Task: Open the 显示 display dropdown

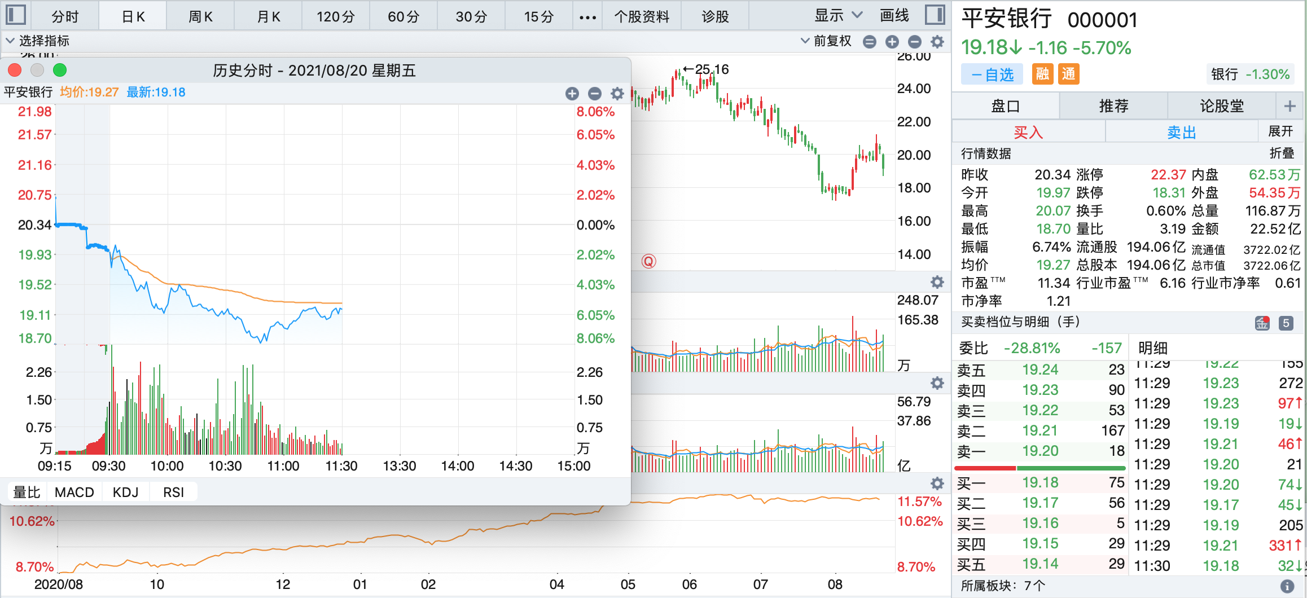Action: coord(837,16)
